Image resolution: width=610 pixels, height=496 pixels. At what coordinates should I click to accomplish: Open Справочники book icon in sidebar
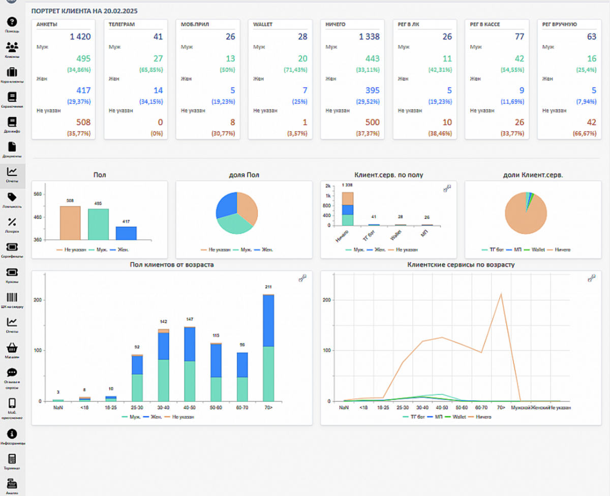point(12,97)
